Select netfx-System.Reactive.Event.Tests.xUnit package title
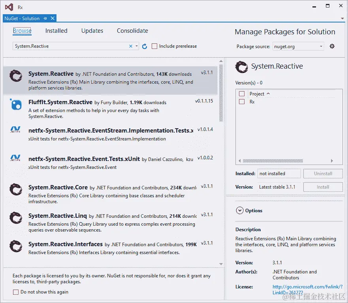Viewport: 348px width, 303px height. pos(84,159)
